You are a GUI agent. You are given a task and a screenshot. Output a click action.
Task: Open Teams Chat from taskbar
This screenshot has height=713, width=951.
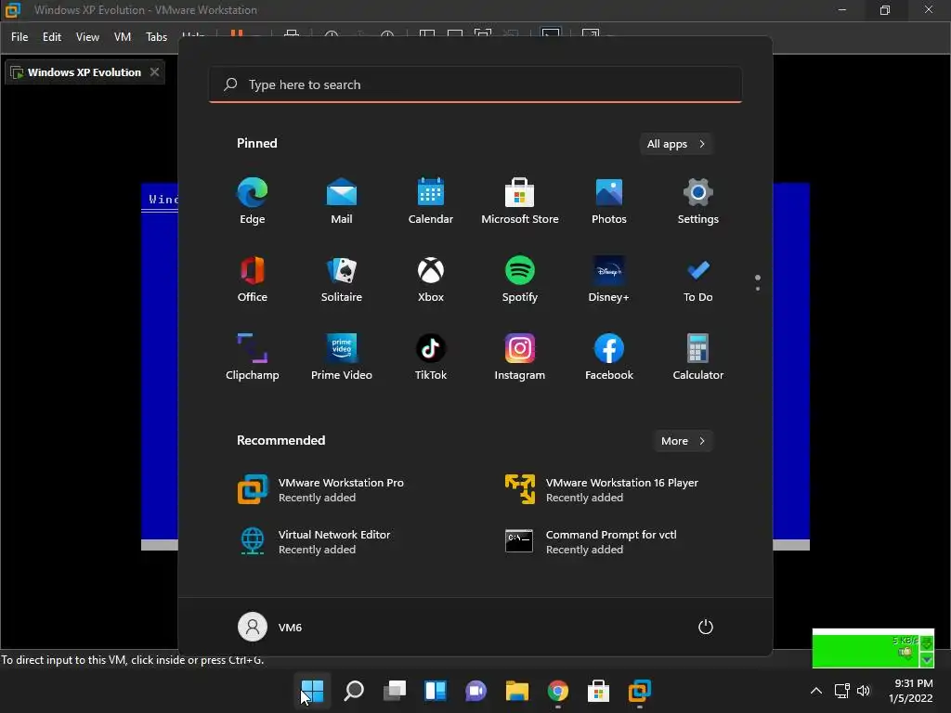tap(476, 691)
